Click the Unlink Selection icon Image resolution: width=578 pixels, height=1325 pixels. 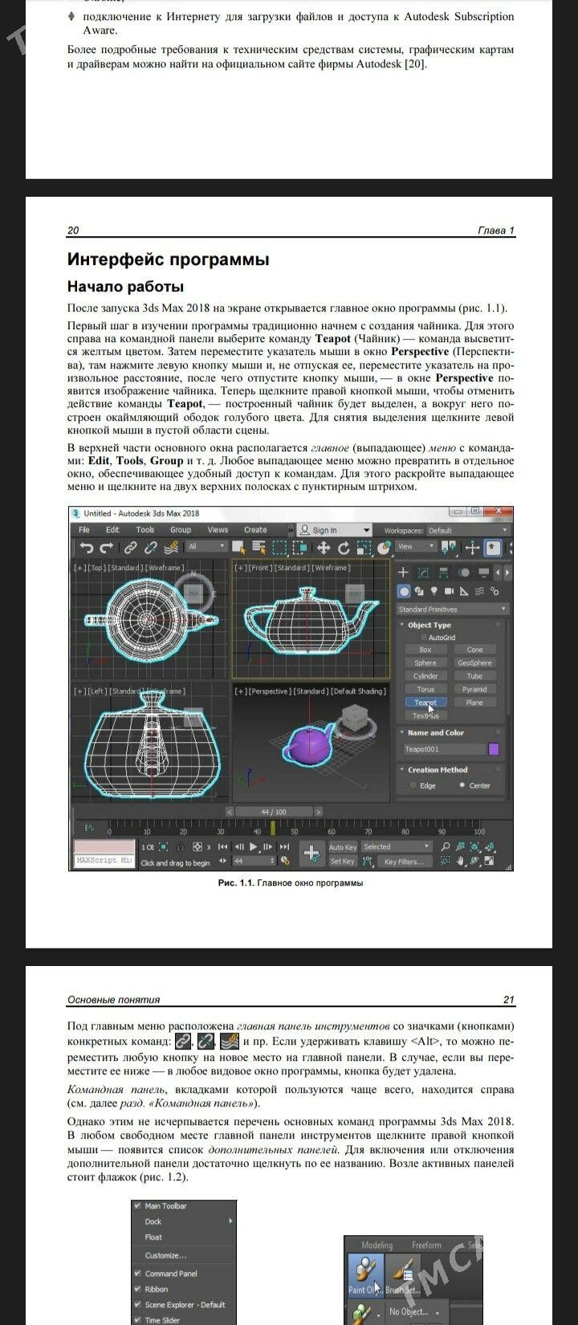(x=150, y=548)
